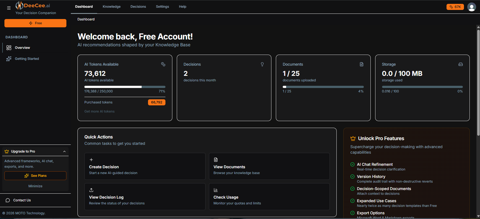Open the Knowledge tab

coord(111,7)
